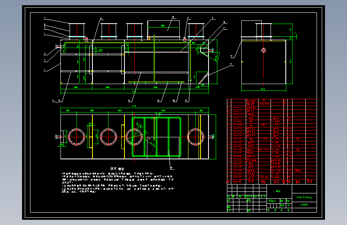
Task: Select the rightmost red circle in the plan view
Action: [196, 137]
